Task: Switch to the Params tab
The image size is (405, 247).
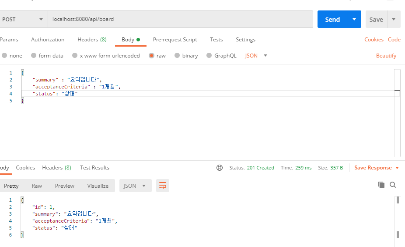Action: tap(9, 40)
